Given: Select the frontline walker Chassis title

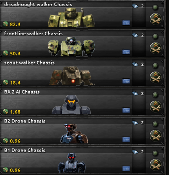Looking at the screenshot, I should [x=33, y=34].
